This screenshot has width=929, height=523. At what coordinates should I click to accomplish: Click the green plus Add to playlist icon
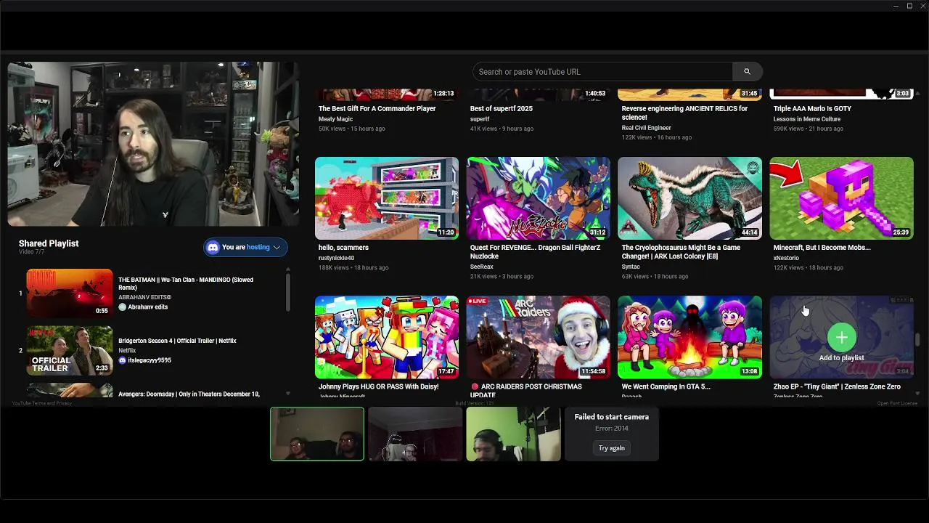pyautogui.click(x=841, y=337)
